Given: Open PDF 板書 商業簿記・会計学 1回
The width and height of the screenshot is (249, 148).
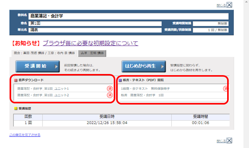Looking at the screenshot, I should 142,95.
